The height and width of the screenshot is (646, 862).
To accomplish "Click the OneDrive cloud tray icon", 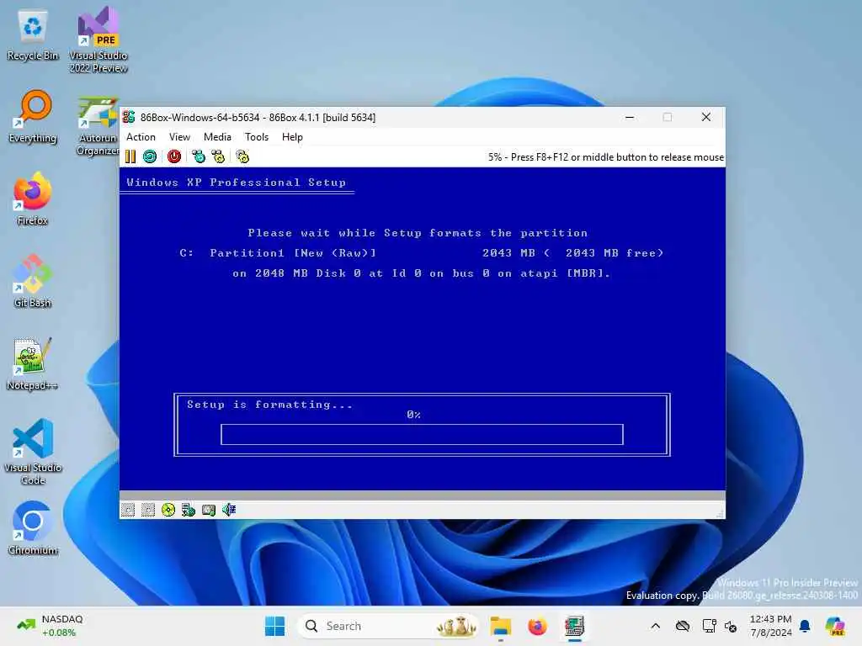I will point(683,626).
